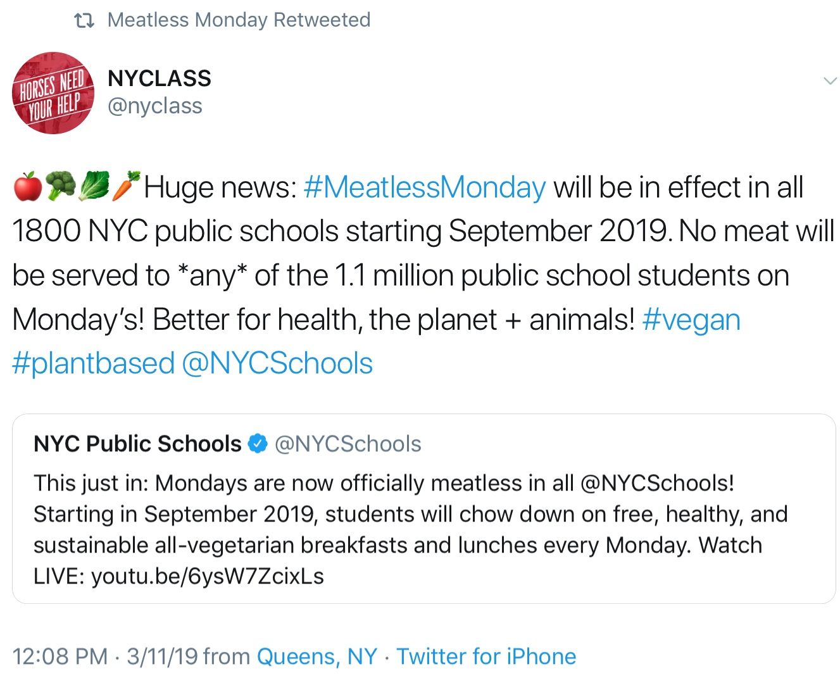Click the carrot emoji

coord(126,185)
